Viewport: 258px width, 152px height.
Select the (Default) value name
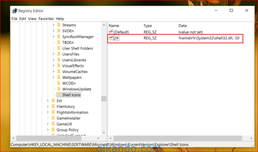(x=121, y=32)
